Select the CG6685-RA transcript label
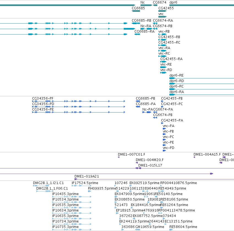Image resolution: width=234 pixels, height=231 pixels. (x=144, y=32)
